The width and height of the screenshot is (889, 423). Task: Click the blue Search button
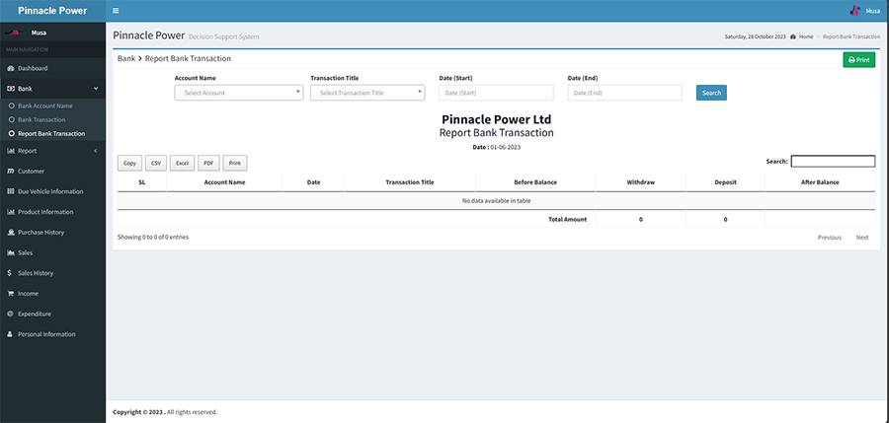coord(711,93)
